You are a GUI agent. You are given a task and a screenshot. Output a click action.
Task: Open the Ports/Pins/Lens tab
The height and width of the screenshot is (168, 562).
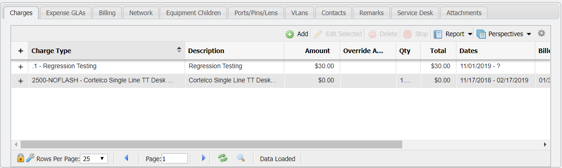pyautogui.click(x=256, y=13)
